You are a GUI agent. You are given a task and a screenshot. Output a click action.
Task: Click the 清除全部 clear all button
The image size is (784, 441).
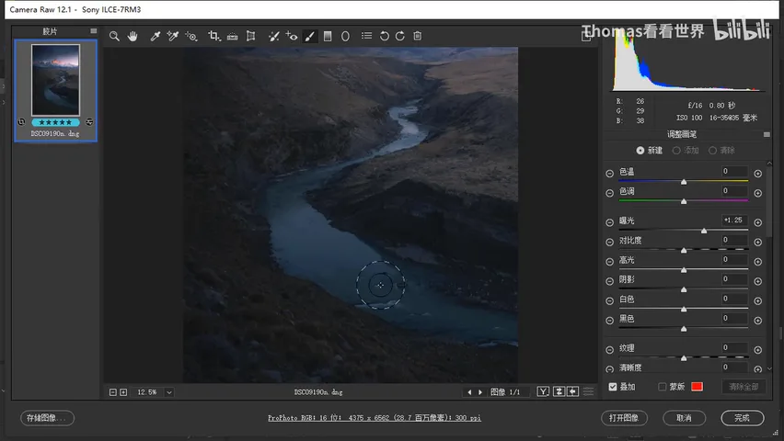click(744, 387)
